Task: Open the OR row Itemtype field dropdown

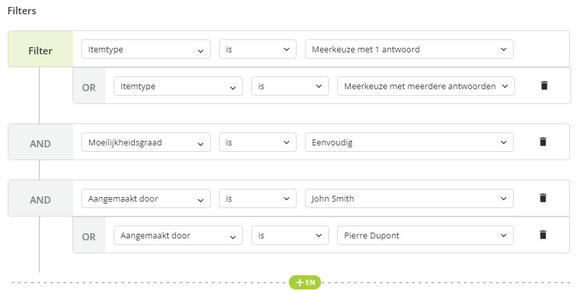Action: point(178,86)
